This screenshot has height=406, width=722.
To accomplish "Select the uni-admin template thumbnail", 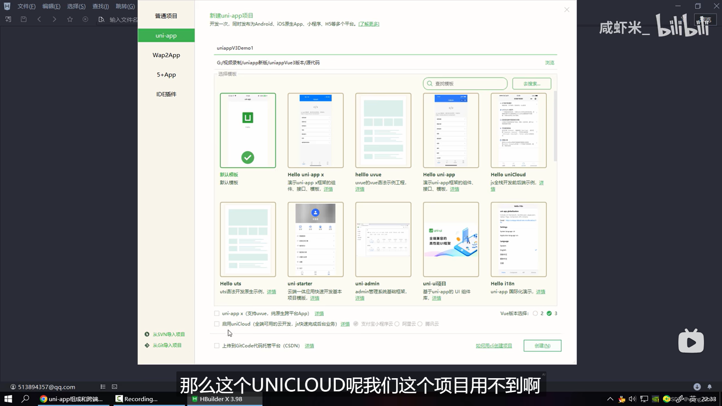I will pyautogui.click(x=383, y=239).
